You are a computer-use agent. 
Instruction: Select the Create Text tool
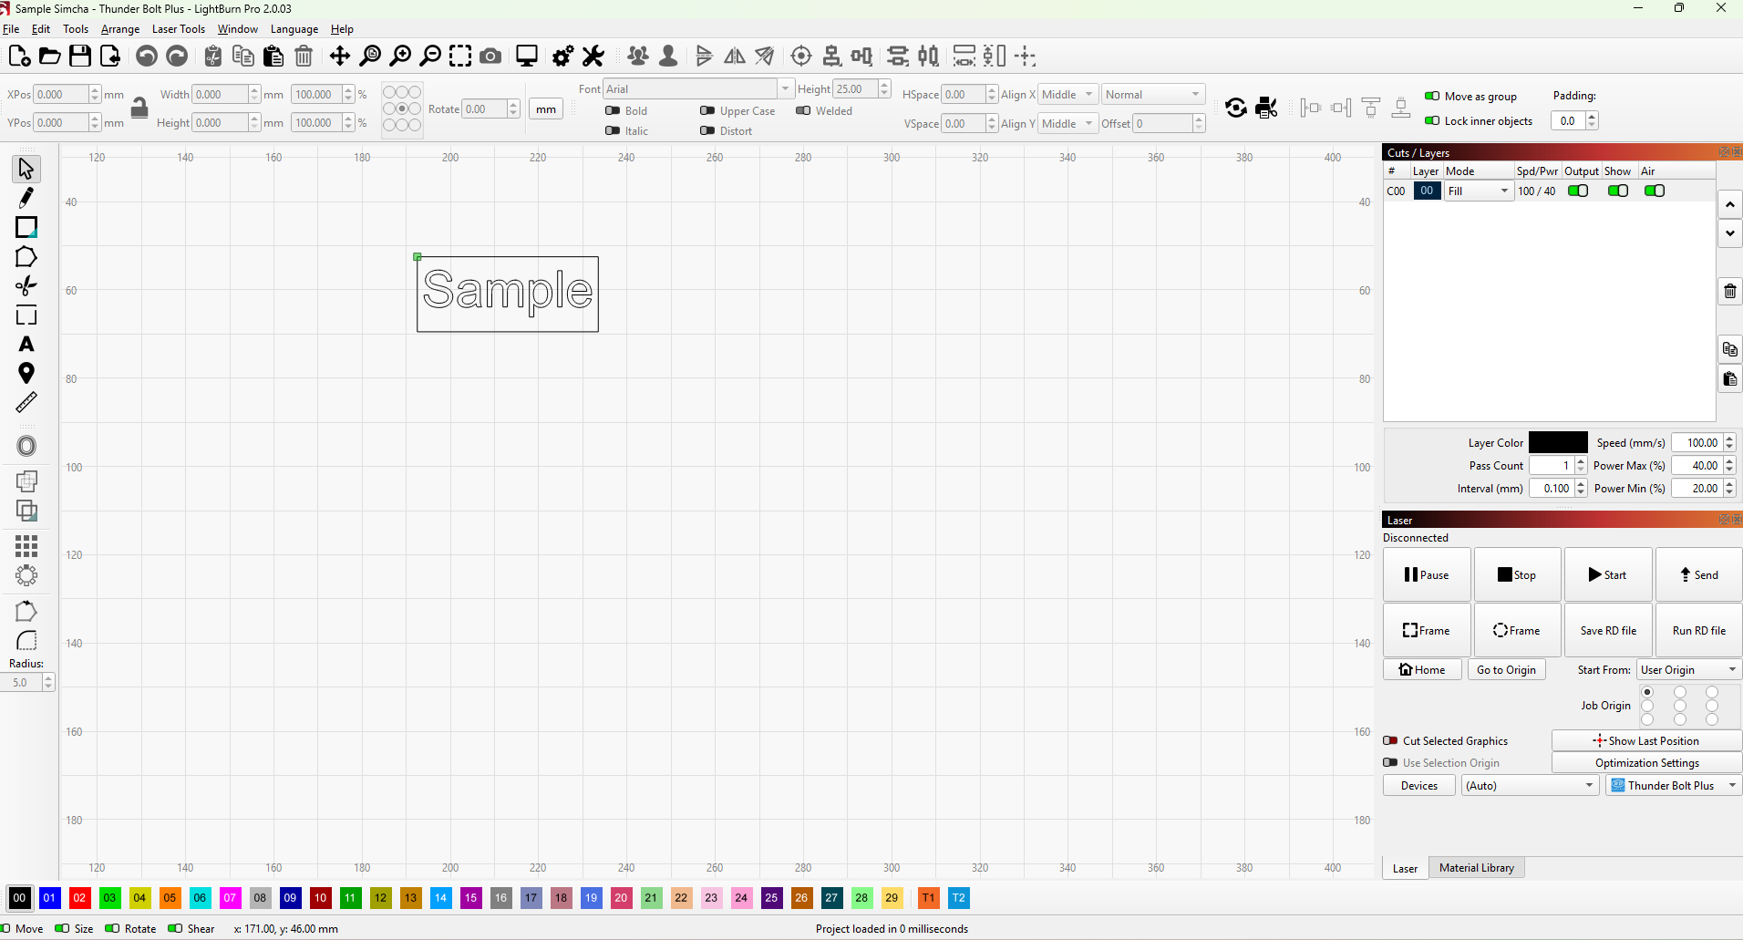click(x=26, y=345)
